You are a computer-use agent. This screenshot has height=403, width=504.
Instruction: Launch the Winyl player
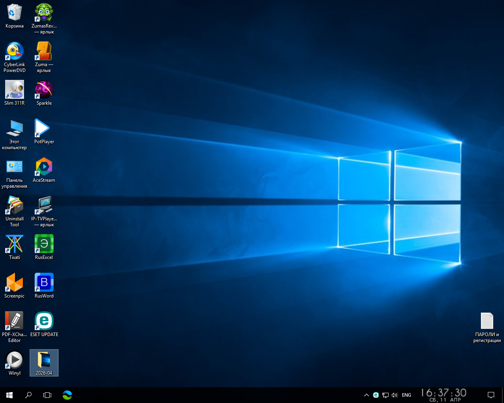pos(15,363)
